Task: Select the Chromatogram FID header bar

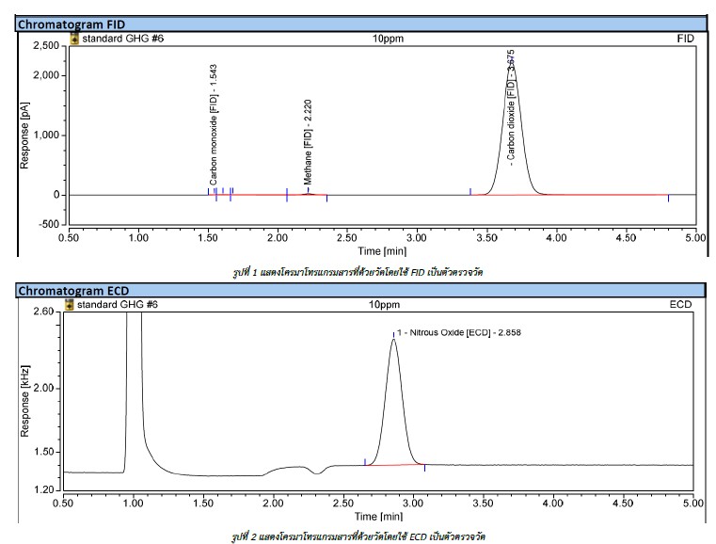Action: [x=358, y=23]
